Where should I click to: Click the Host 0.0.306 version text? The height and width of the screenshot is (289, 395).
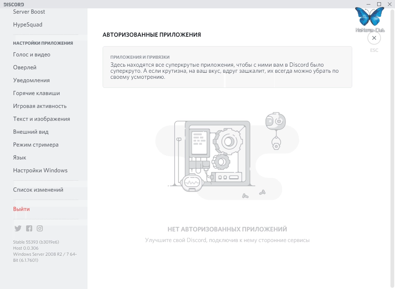click(26, 248)
